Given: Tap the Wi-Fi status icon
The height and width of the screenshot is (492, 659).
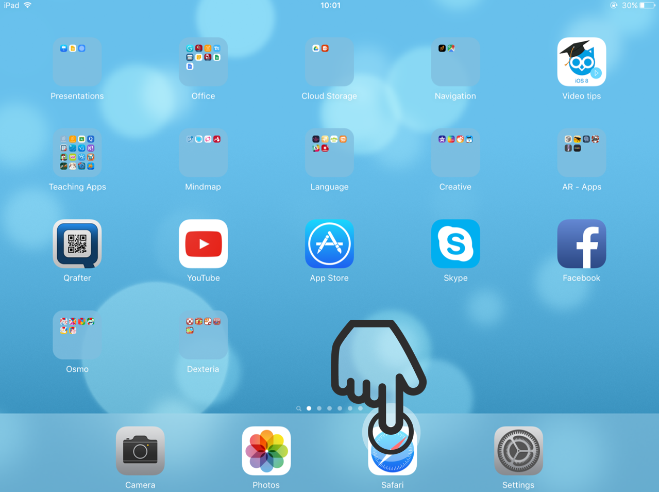Looking at the screenshot, I should pyautogui.click(x=28, y=5).
